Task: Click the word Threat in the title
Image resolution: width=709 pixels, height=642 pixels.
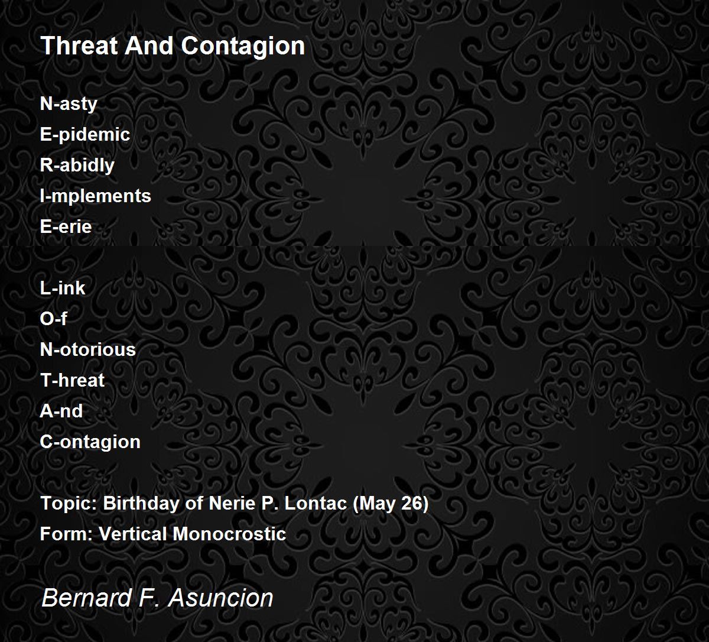Action: 79,46
